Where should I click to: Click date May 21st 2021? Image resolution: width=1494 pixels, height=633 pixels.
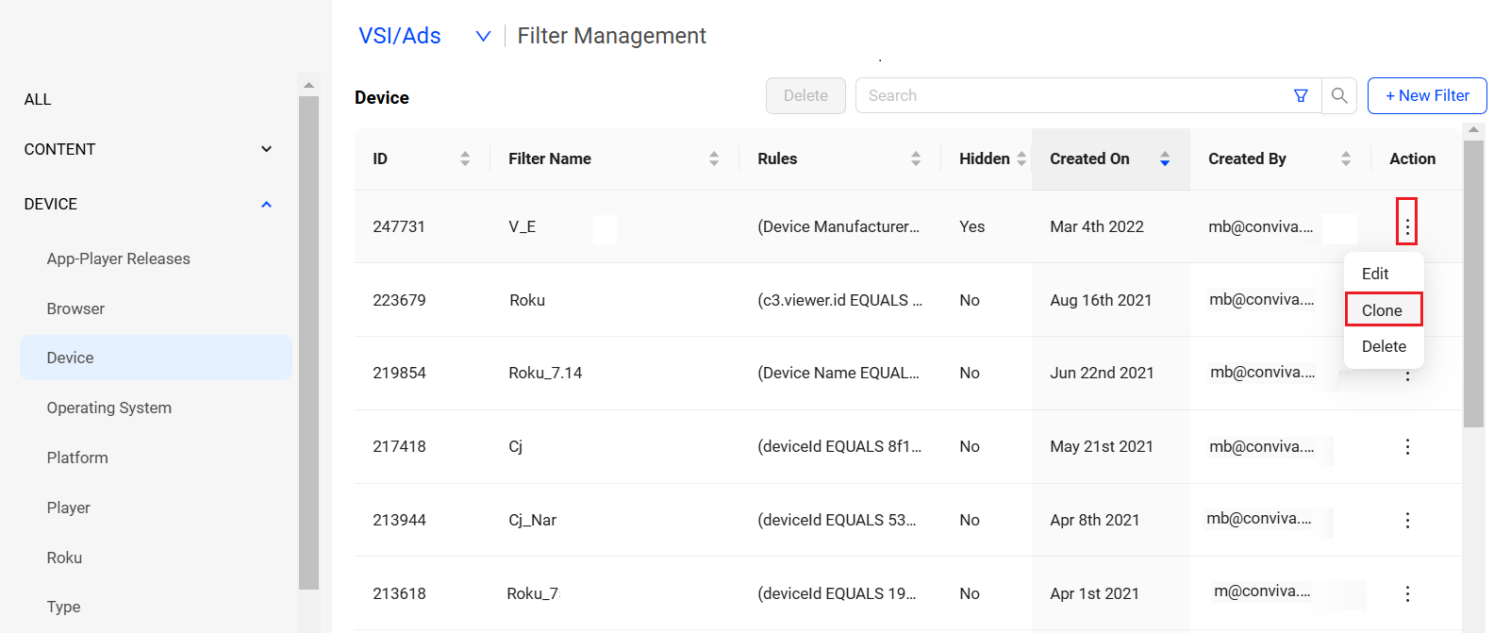(x=1102, y=446)
